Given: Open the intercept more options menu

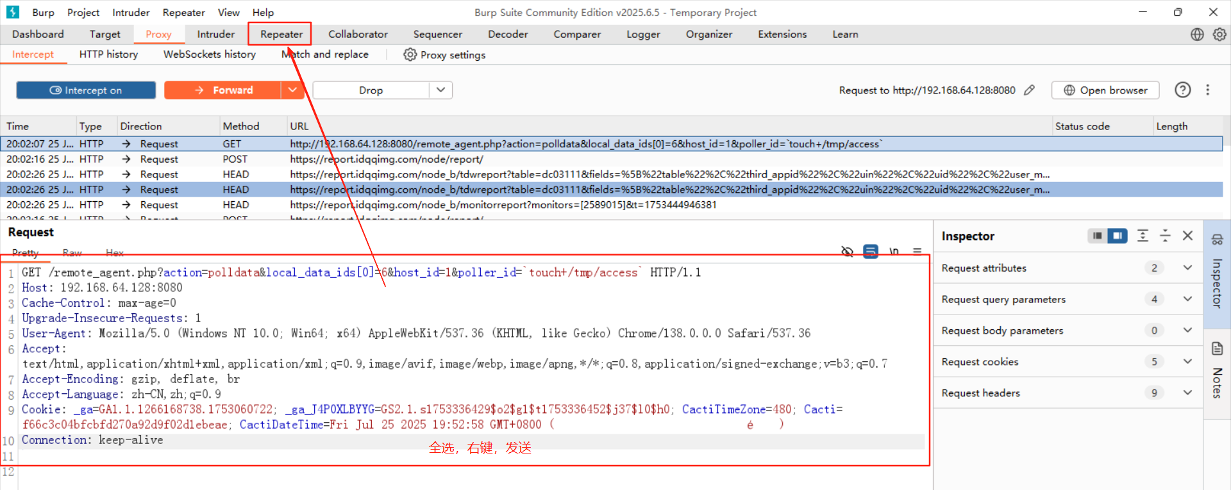Looking at the screenshot, I should coord(1208,90).
